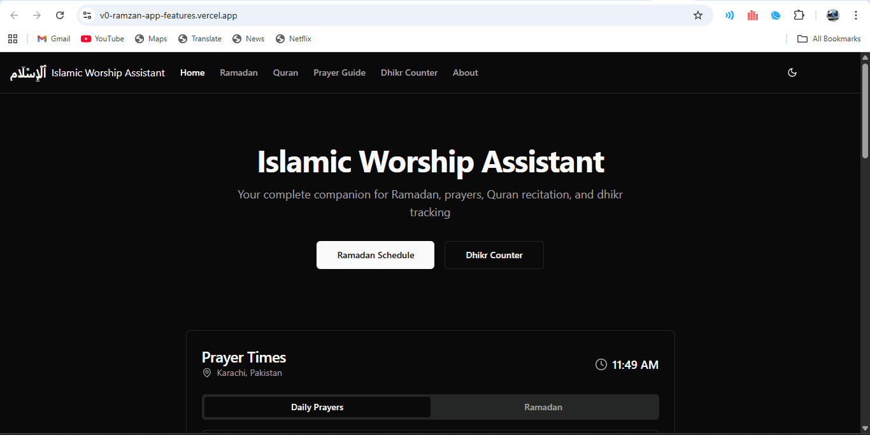Click the blue round extension icon

[x=776, y=15]
